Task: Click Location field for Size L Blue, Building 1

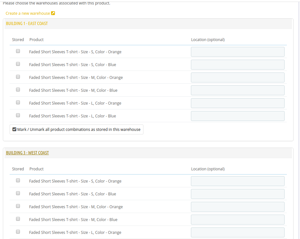Action: click(238, 116)
